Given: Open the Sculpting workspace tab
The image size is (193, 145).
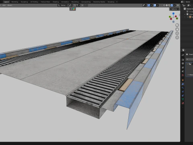Looking at the screenshot, I should click(x=24, y=2).
